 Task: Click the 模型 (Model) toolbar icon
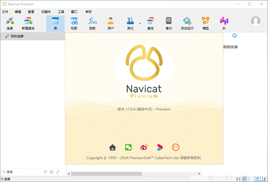tap(205, 23)
